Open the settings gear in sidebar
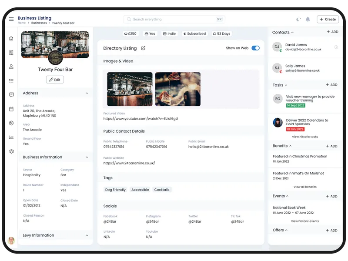This screenshot has height=261, width=348. coord(11,151)
